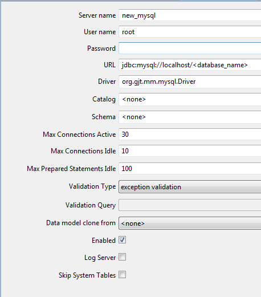Select the Max Connections Idle field
Image resolution: width=261 pixels, height=297 pixels.
pos(190,151)
